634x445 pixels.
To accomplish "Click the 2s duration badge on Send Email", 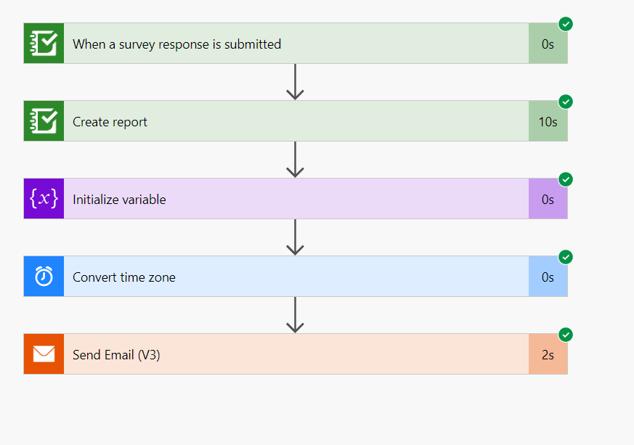I will click(548, 355).
